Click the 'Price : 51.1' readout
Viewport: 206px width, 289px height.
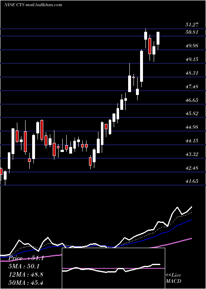[x=26, y=258]
